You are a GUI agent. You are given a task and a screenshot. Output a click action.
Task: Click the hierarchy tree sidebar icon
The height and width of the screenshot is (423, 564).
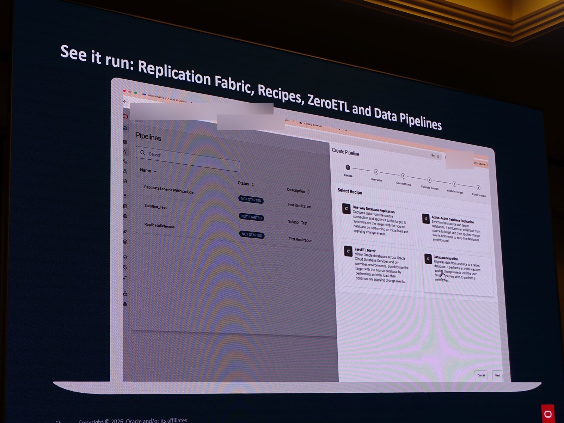(x=125, y=171)
